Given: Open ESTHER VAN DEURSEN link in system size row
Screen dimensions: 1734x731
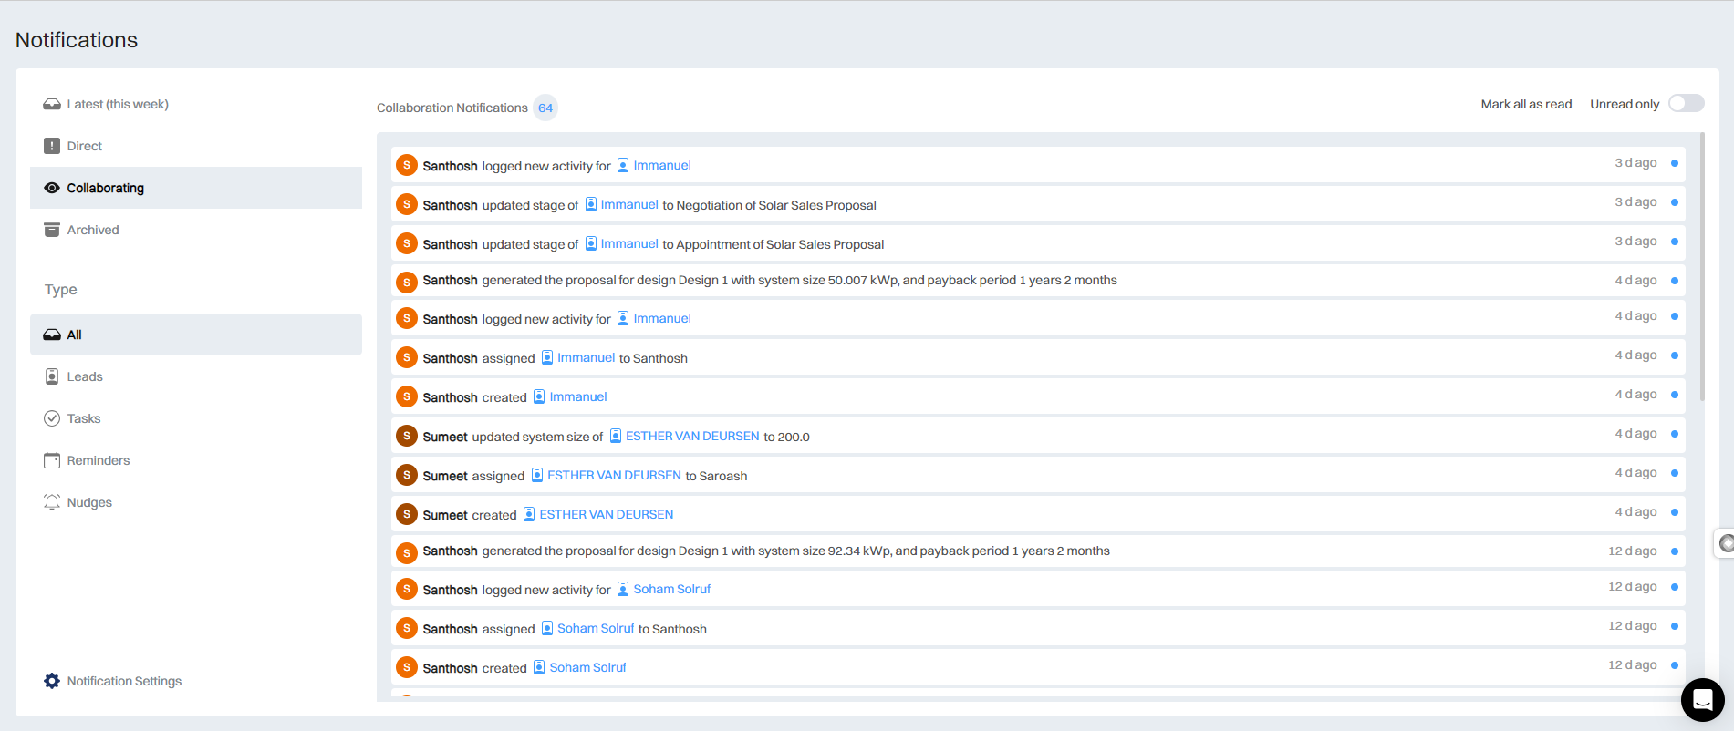Looking at the screenshot, I should click(x=692, y=436).
